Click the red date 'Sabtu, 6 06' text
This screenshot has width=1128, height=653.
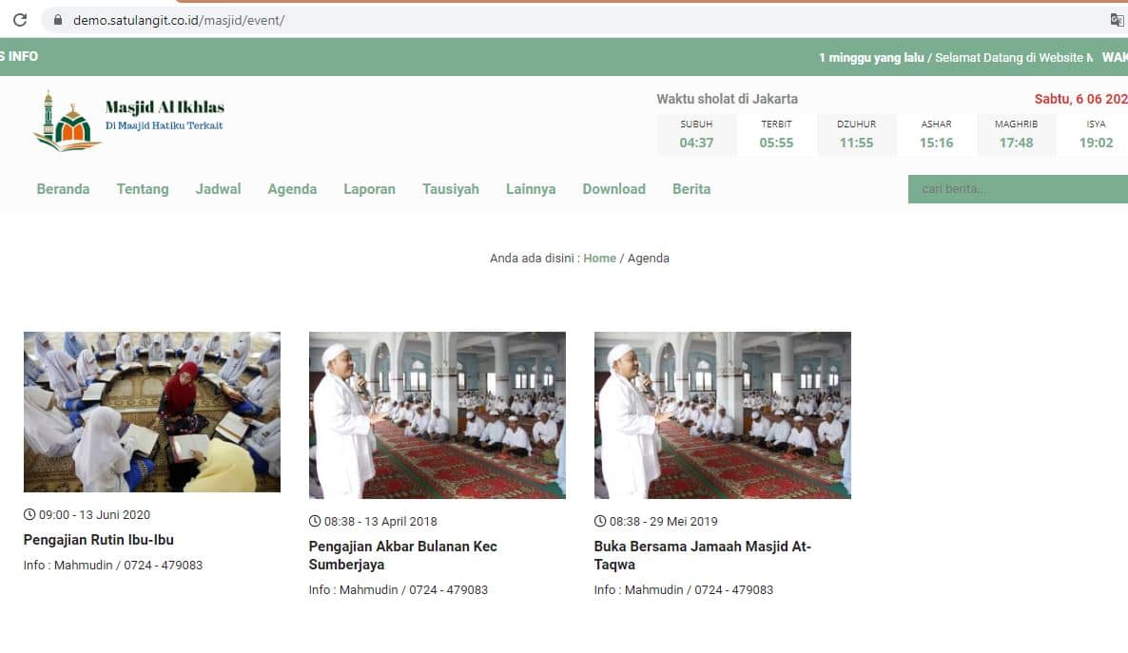pos(1081,99)
